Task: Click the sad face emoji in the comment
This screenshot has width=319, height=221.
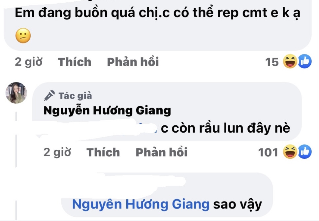Action: [x=23, y=36]
